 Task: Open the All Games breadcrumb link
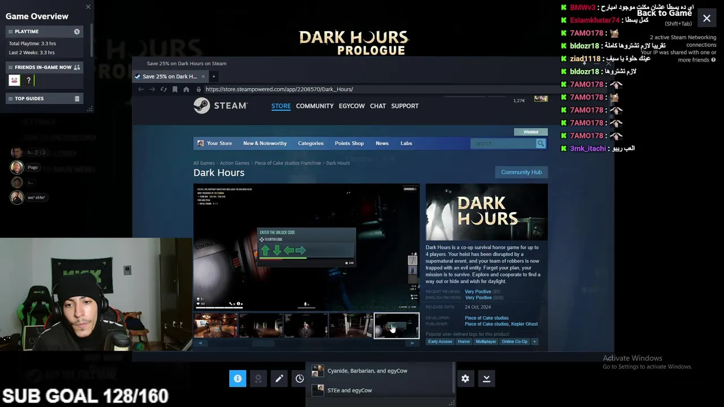[204, 163]
